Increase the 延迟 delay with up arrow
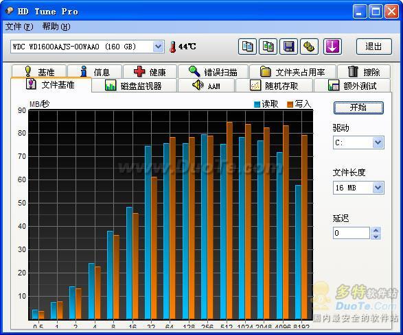The width and height of the screenshot is (403, 335). (x=376, y=230)
